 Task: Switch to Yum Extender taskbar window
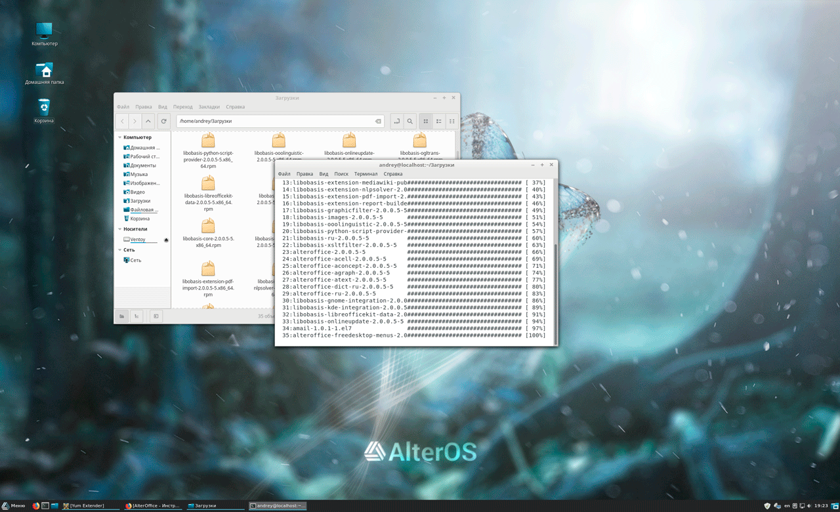pos(91,505)
